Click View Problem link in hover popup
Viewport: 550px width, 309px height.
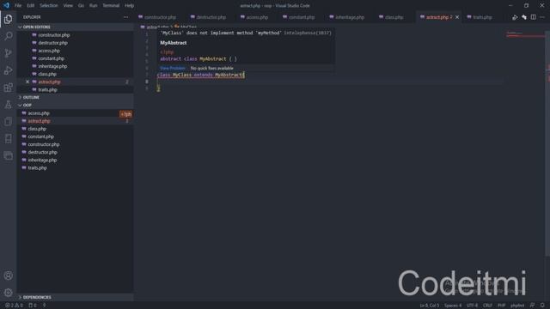(x=173, y=68)
